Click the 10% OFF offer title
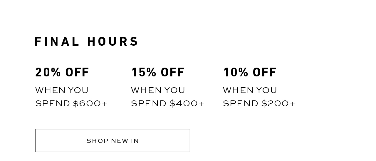The image size is (376, 161). tap(250, 72)
